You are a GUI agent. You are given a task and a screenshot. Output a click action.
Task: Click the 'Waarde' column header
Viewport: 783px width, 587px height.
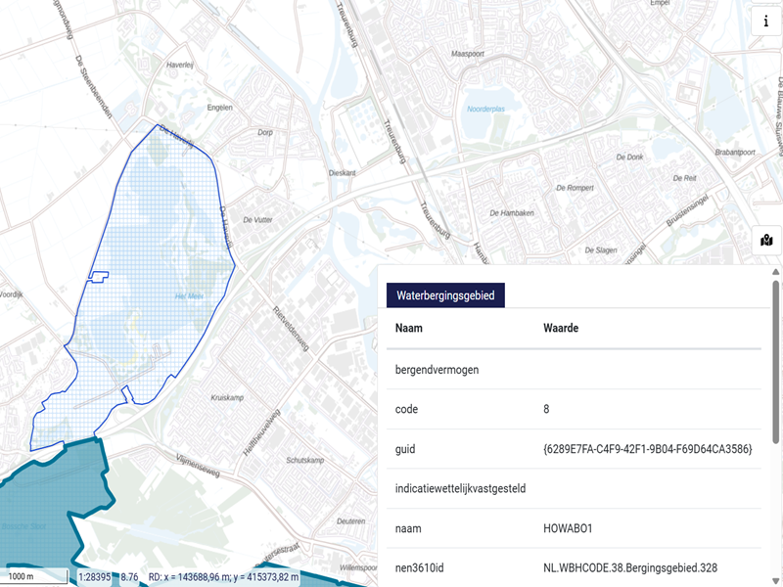click(561, 328)
